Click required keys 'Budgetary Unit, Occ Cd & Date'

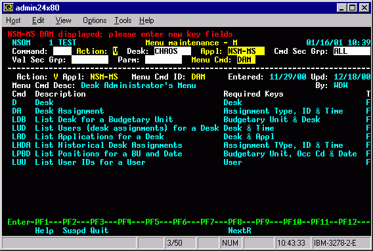click(x=290, y=154)
